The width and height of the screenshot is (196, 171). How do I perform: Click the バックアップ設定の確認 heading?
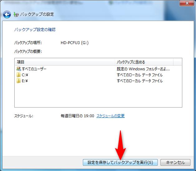pyautogui.click(x=35, y=30)
